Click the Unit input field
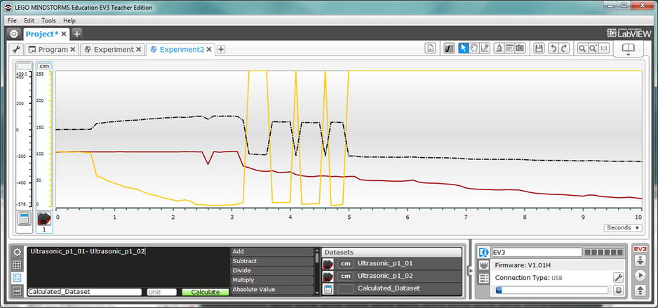 tap(161, 292)
